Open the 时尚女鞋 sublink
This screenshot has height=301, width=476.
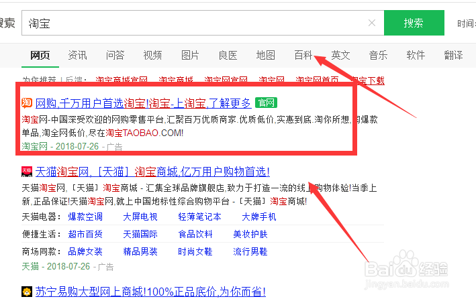pos(195,251)
